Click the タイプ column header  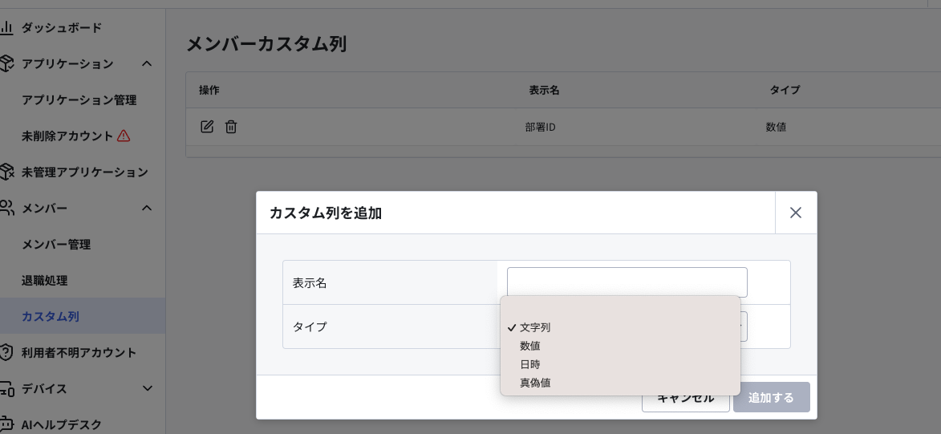pyautogui.click(x=785, y=90)
